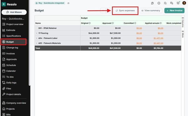188x116 pixels.
Task: Click the Name column header
Action: [x=57, y=23]
